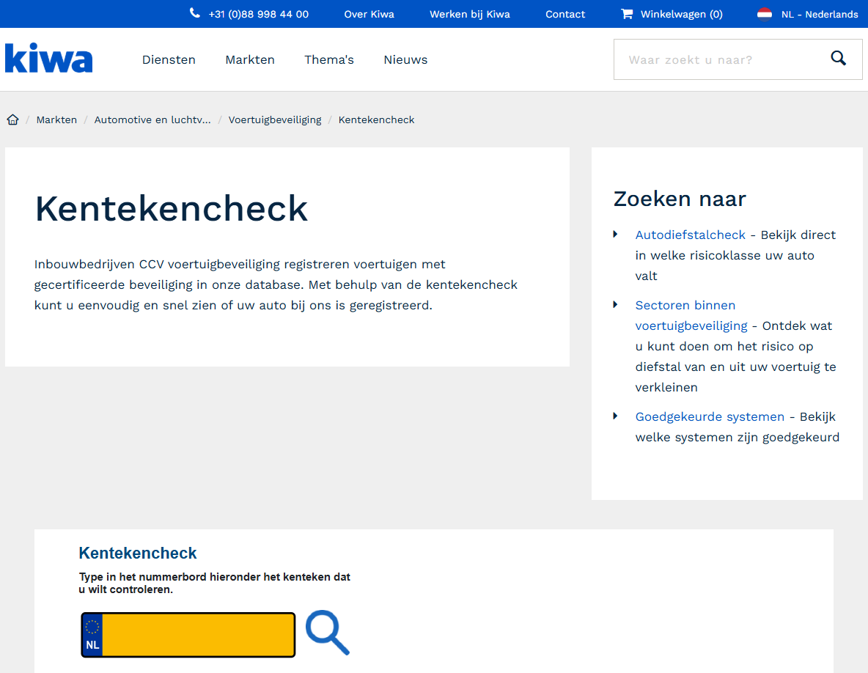
Task: Open the Markten menu
Action: pos(250,60)
